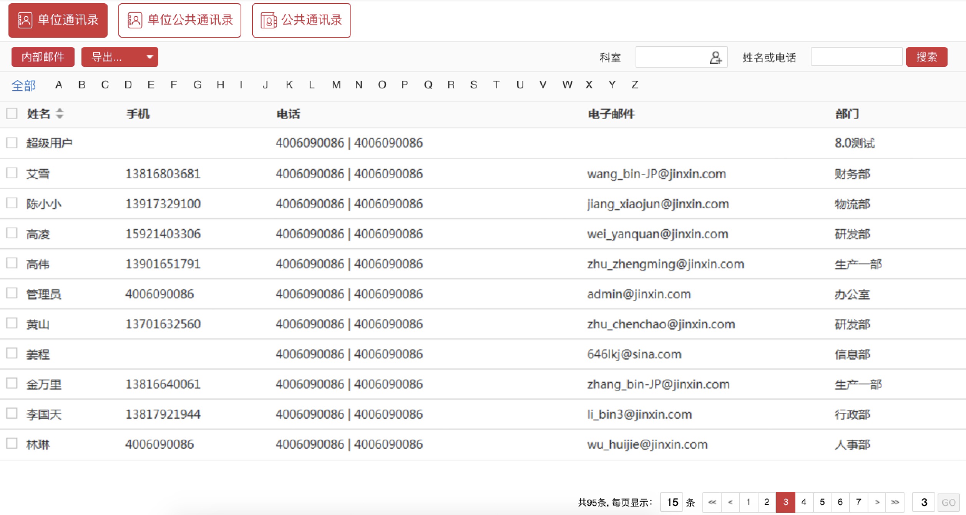Viewport: 966px width, 515px height.
Task: Jump to the last page arrow
Action: coord(895,502)
